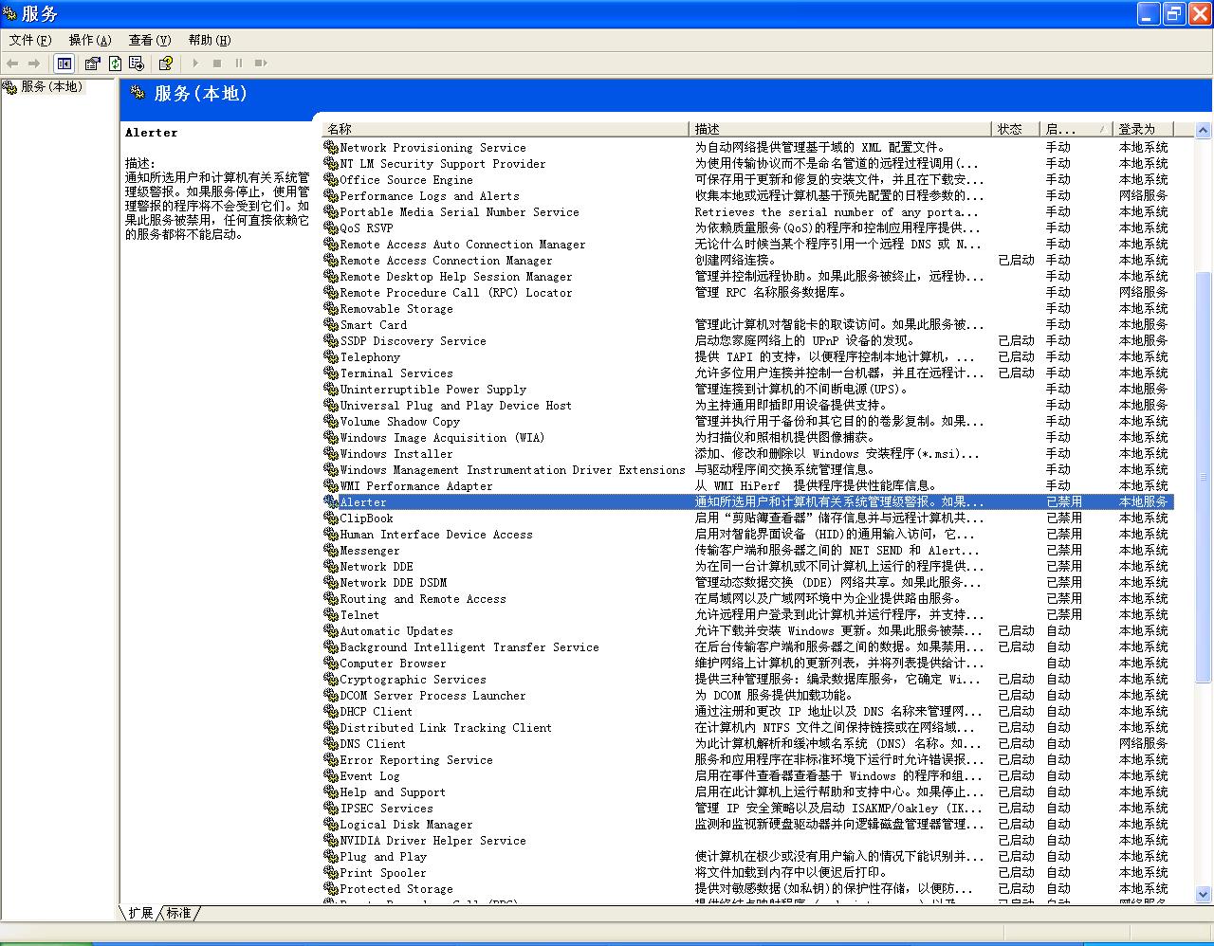Viewport: 1214px width, 946px height.
Task: Sort by the 状态 column header
Action: coord(1016,129)
